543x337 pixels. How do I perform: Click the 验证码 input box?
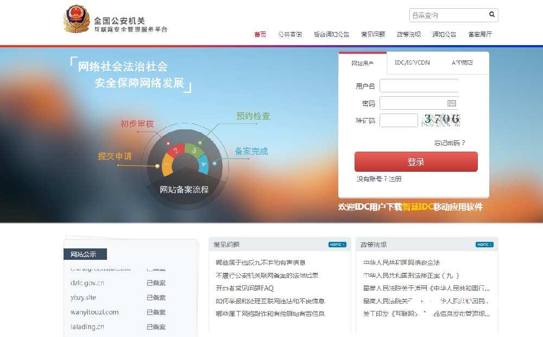tap(399, 120)
